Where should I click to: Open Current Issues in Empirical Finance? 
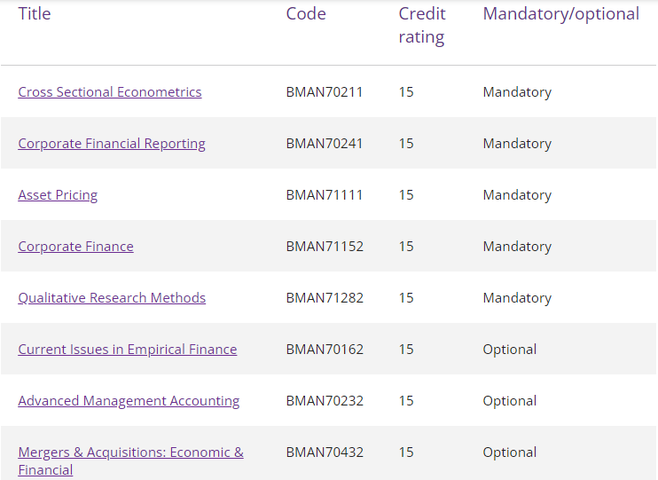click(x=128, y=350)
